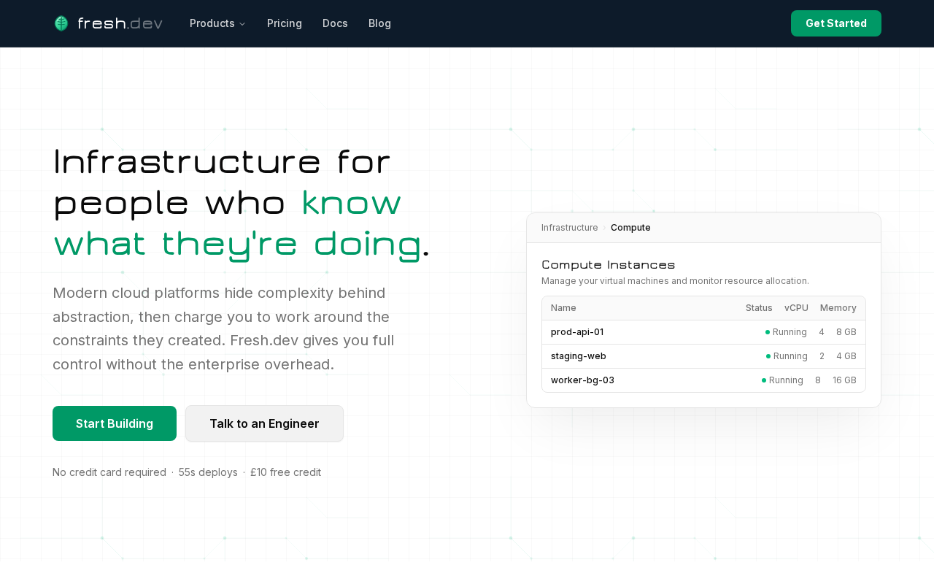Image resolution: width=934 pixels, height=584 pixels.
Task: Select the Compute breadcrumb
Action: [630, 228]
